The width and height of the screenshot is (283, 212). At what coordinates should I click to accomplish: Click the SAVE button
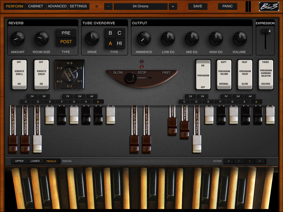198,6
